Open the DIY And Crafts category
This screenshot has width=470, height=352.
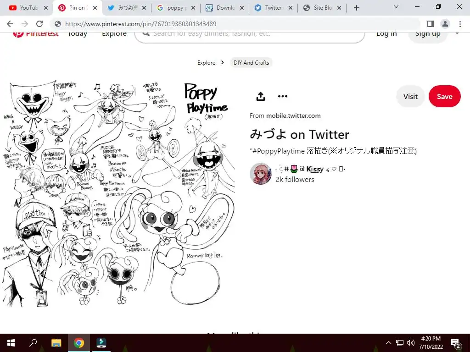[x=251, y=62]
